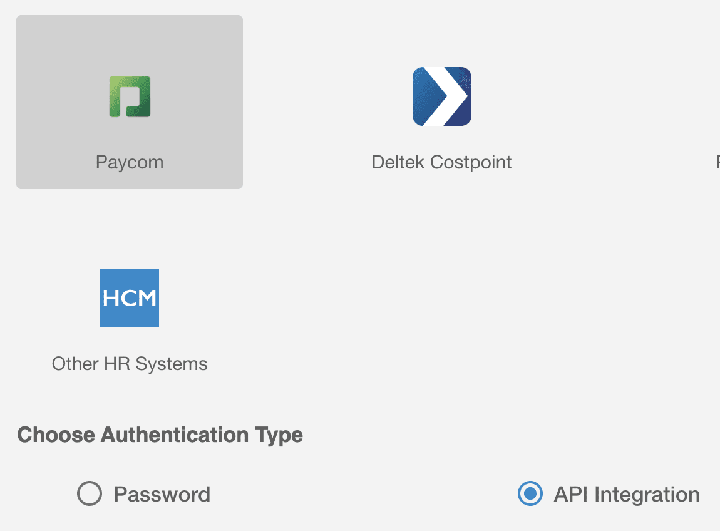Screen dimensions: 720x531
Task: Click the blue HCM logo icon
Action: coord(130,298)
